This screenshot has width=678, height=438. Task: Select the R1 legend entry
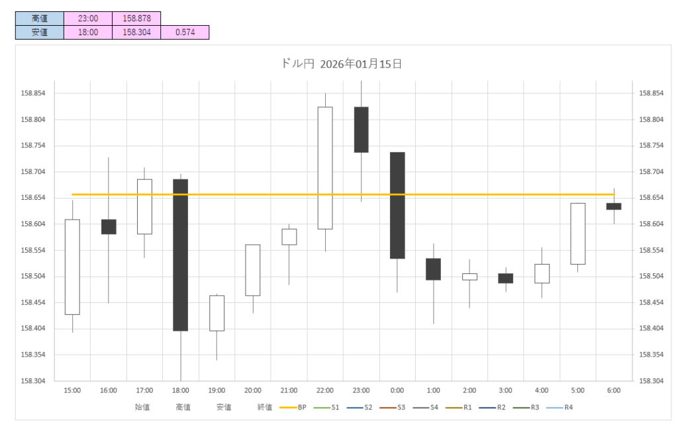click(x=462, y=408)
